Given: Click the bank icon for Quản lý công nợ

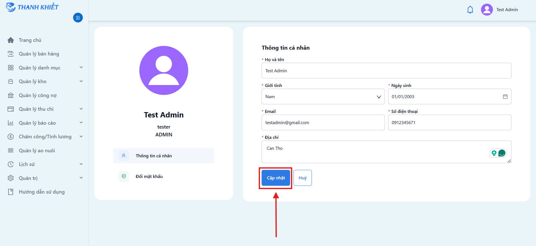Looking at the screenshot, I should click(x=11, y=95).
